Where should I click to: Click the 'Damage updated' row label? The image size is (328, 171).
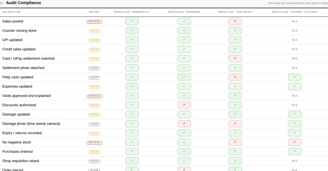point(16,115)
